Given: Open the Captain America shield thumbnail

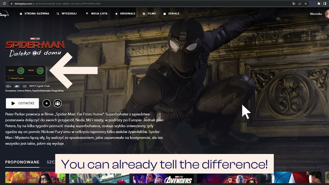Looking at the screenshot, I should tap(291, 178).
